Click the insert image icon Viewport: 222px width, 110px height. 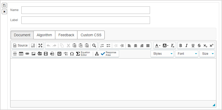33,54
